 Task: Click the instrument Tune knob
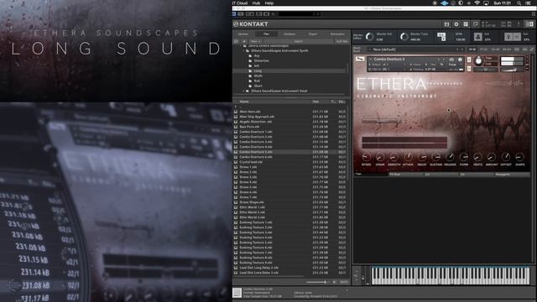click(478, 61)
